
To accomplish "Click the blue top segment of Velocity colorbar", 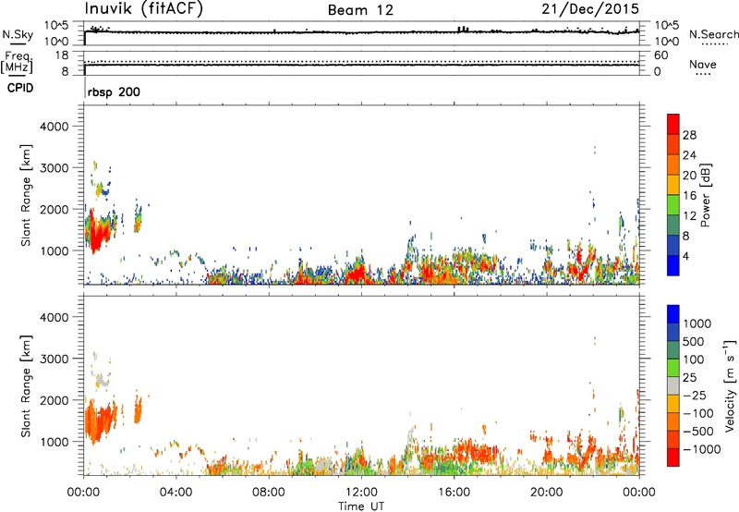I will tap(673, 314).
